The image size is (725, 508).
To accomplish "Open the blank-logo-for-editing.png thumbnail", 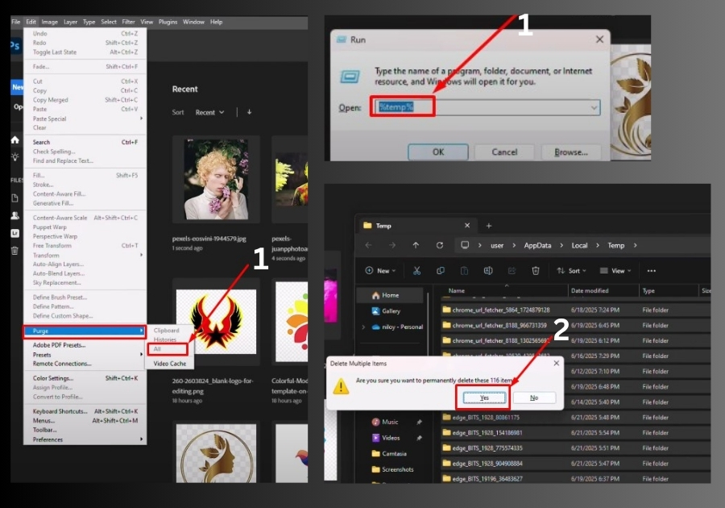I will (x=217, y=322).
